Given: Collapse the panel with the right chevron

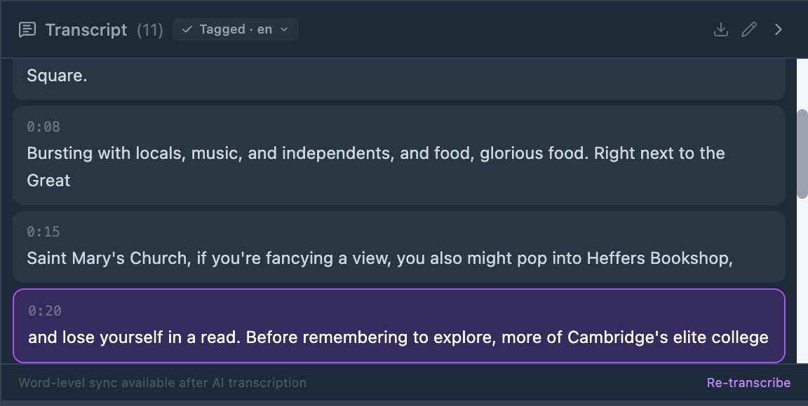Looking at the screenshot, I should coord(779,30).
